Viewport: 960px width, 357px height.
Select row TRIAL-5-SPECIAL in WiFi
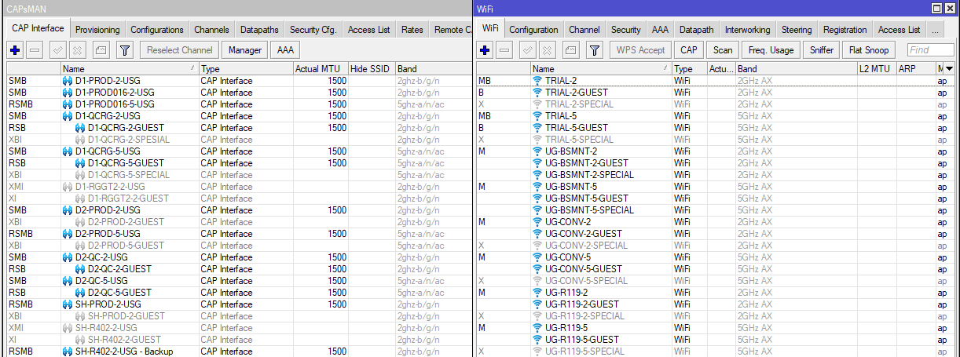[x=716, y=140]
